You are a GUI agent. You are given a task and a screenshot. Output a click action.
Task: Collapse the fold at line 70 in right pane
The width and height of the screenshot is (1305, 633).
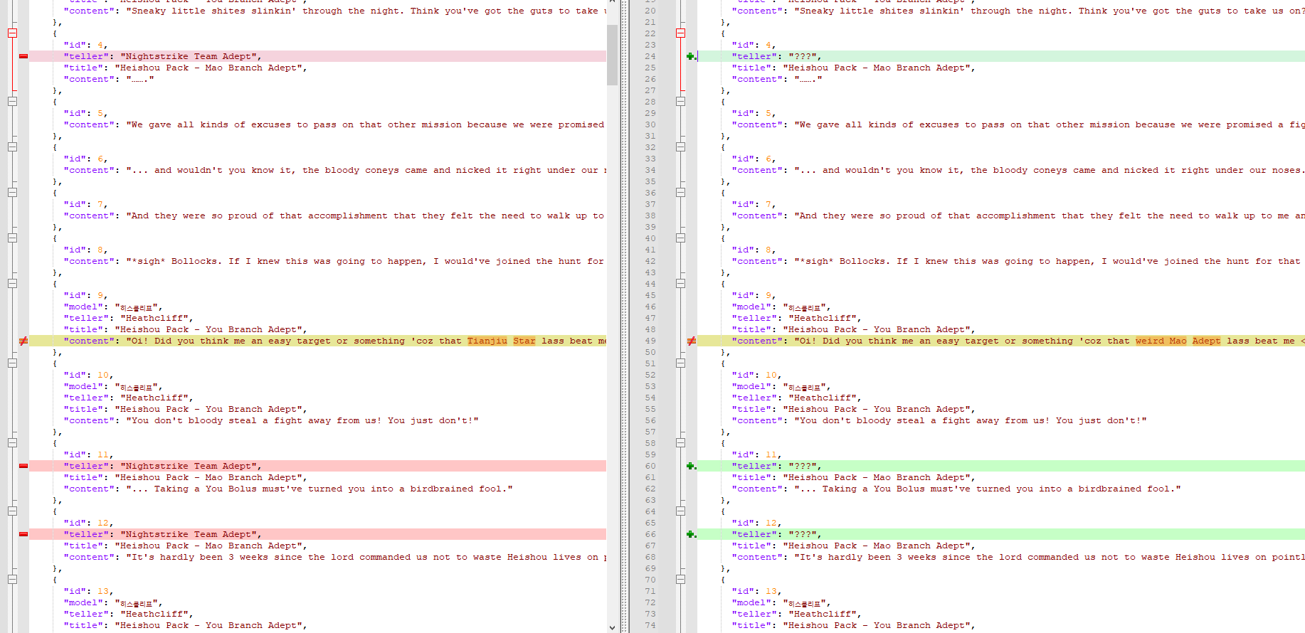click(x=680, y=580)
